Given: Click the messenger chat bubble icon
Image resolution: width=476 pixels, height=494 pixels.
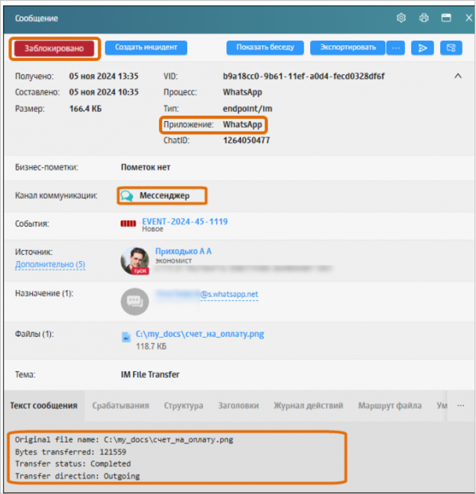Looking at the screenshot, I should (126, 196).
